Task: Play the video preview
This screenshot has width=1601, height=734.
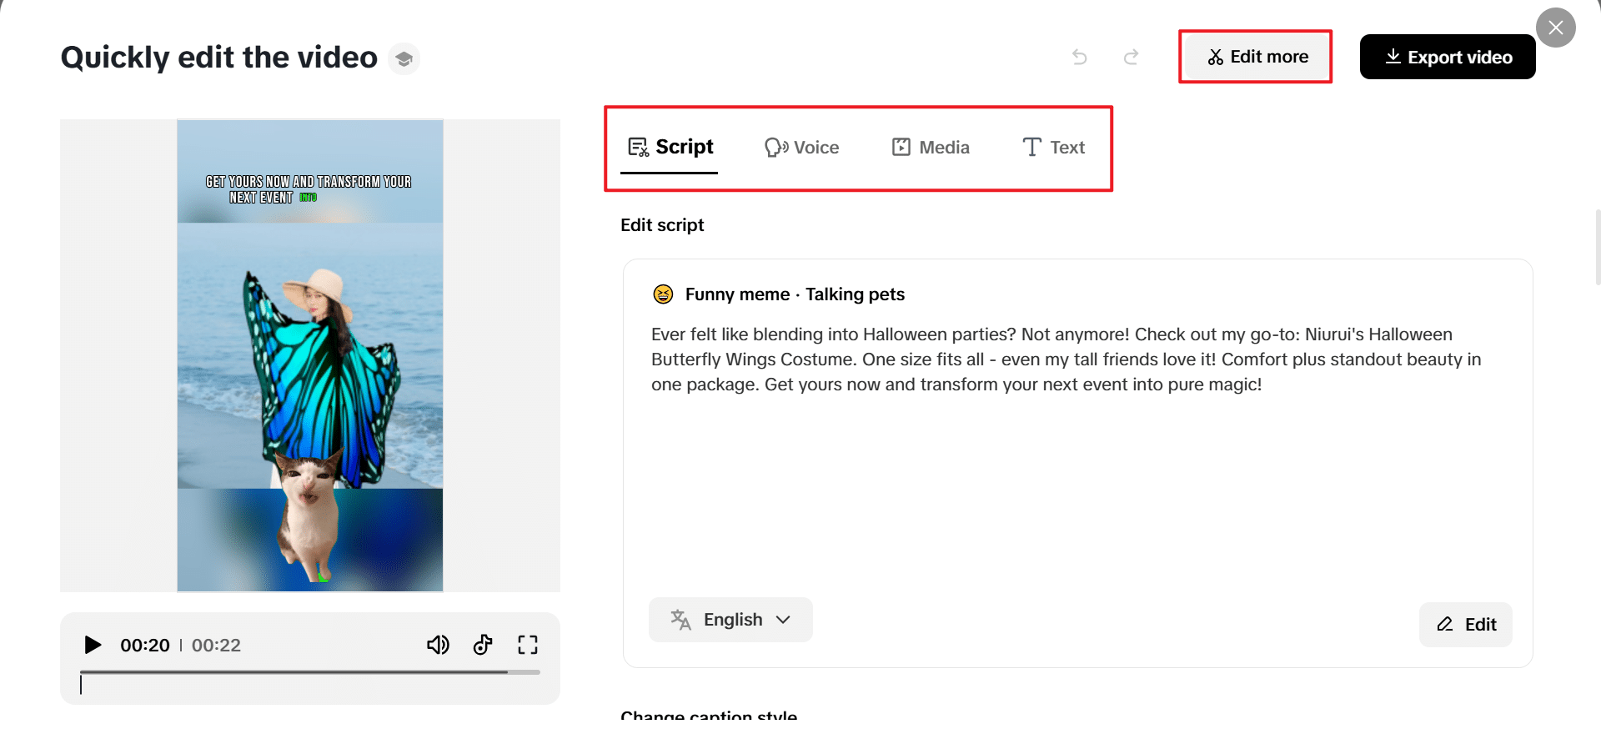Action: [x=93, y=645]
